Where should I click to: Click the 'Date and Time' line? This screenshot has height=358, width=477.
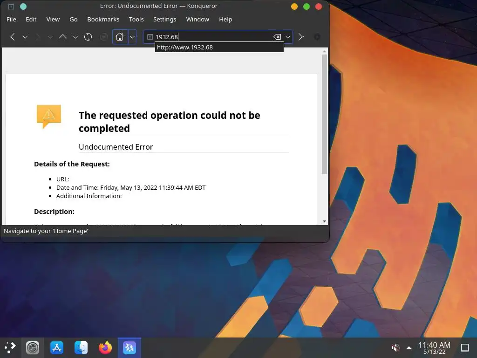[131, 187]
